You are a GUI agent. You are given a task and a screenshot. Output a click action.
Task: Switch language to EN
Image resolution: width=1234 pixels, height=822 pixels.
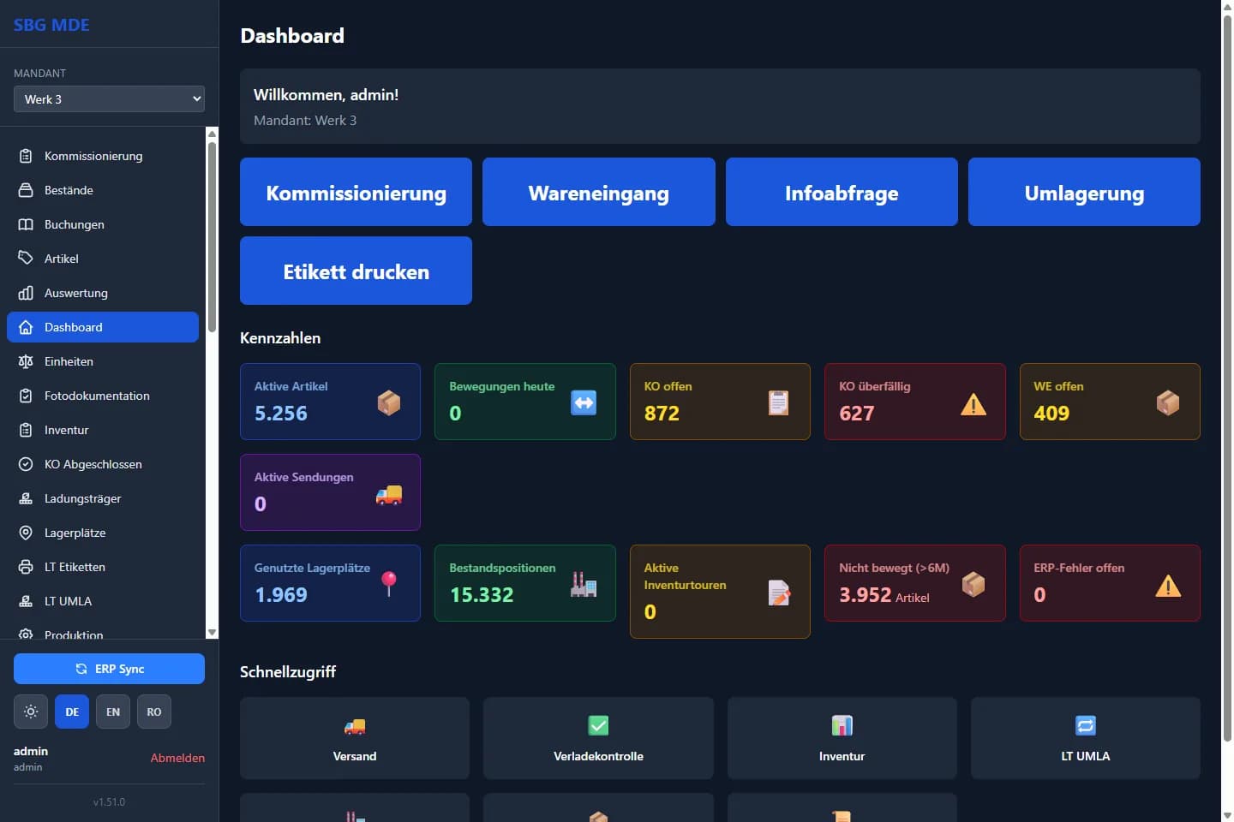[x=113, y=712]
